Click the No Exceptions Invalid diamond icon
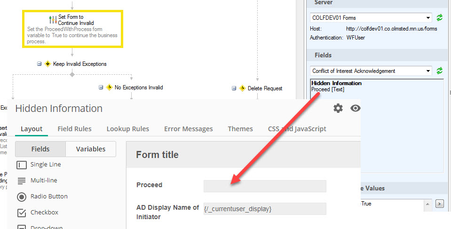Viewport: 451px width, 229px height. click(109, 87)
